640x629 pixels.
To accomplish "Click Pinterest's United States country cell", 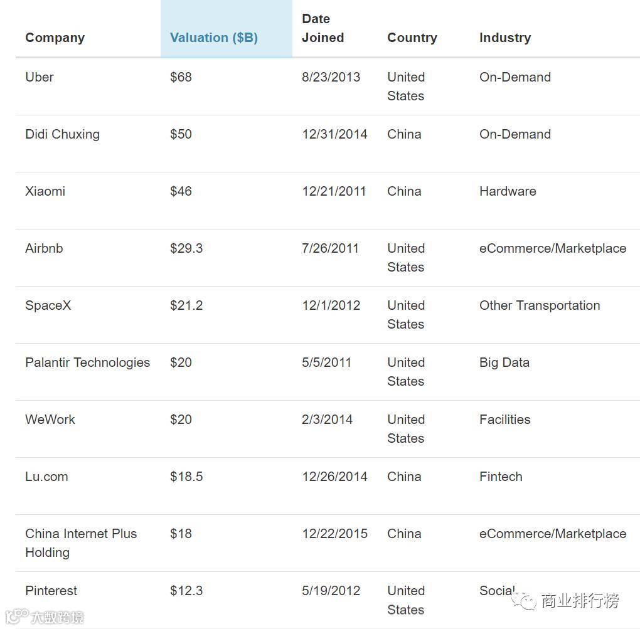I will pos(406,600).
